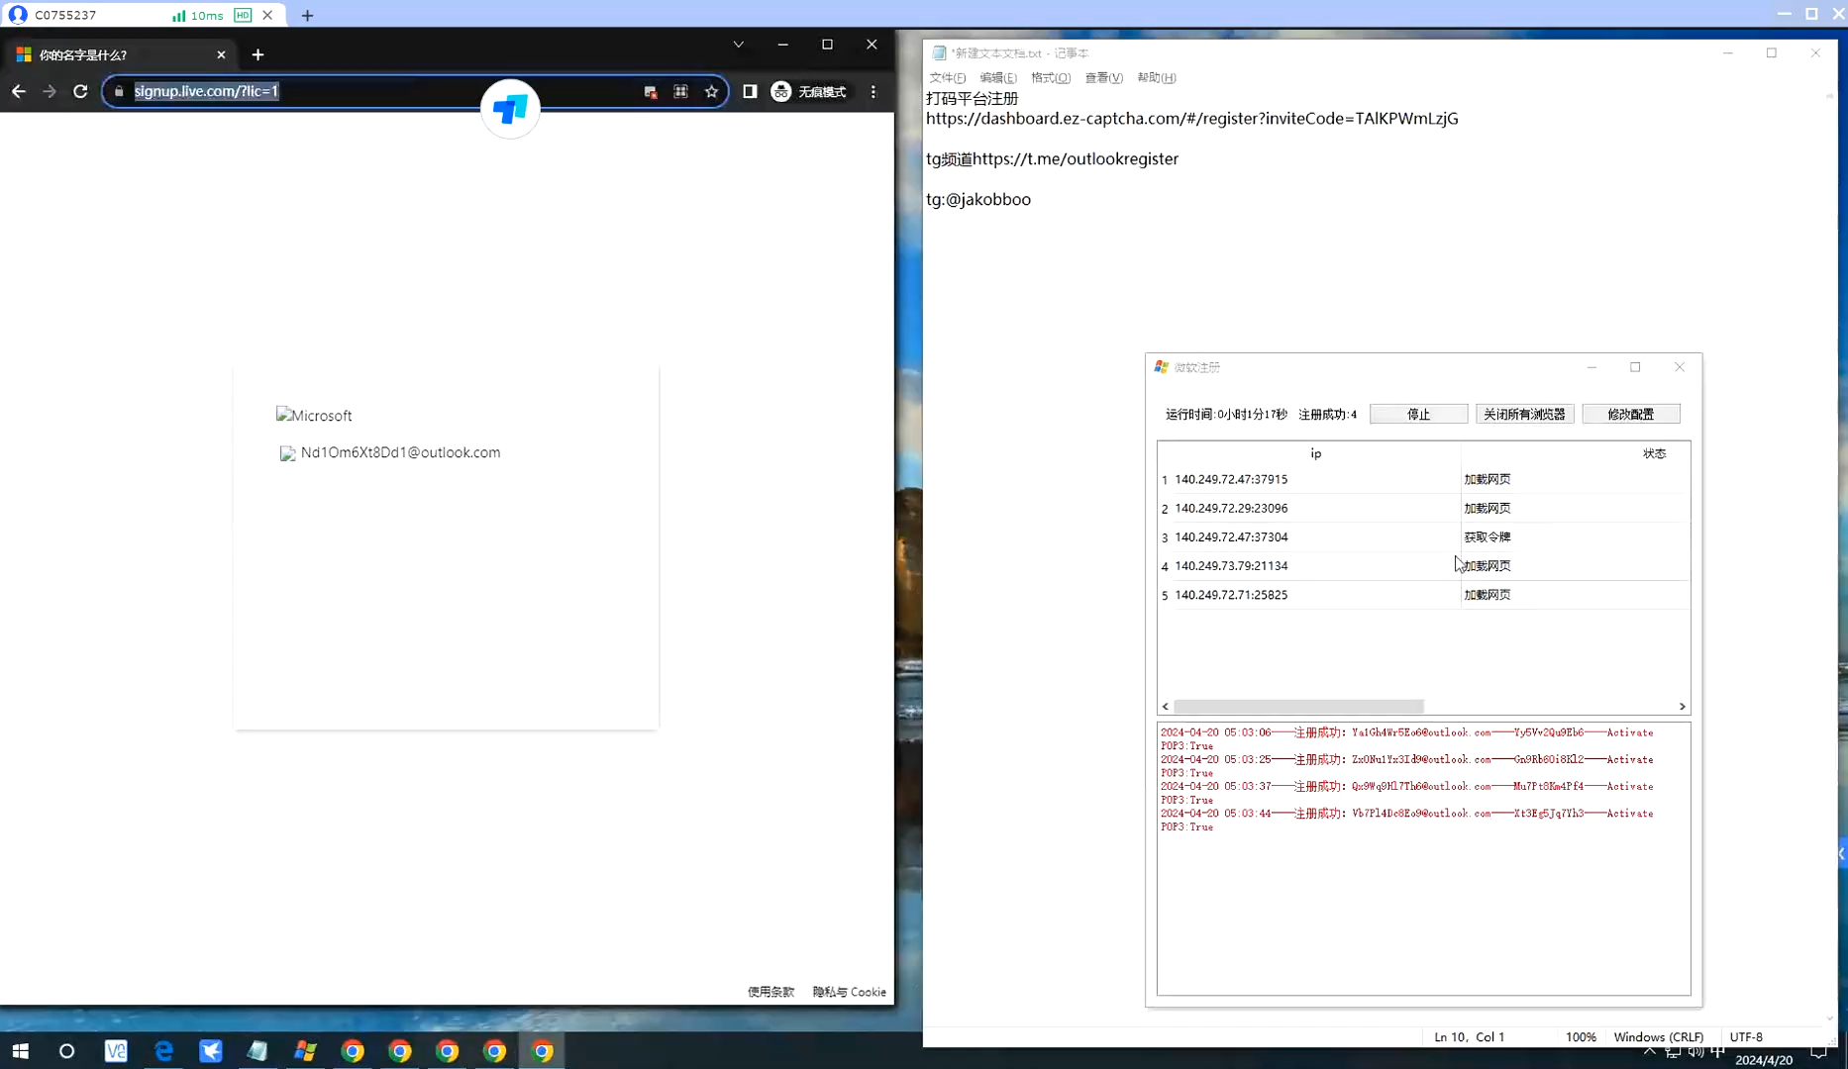Image resolution: width=1848 pixels, height=1069 pixels.
Task: Add a new remote session with the plus
Action: pyautogui.click(x=307, y=15)
